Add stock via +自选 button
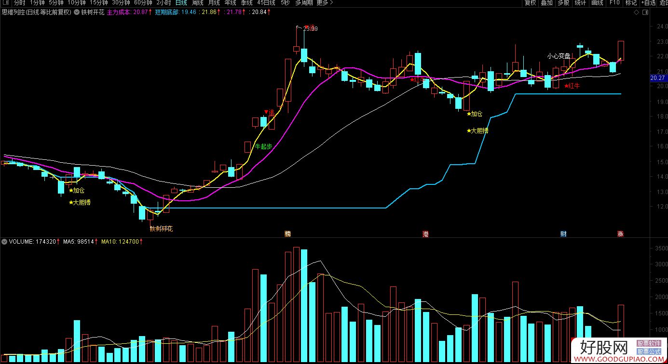 [649, 3]
